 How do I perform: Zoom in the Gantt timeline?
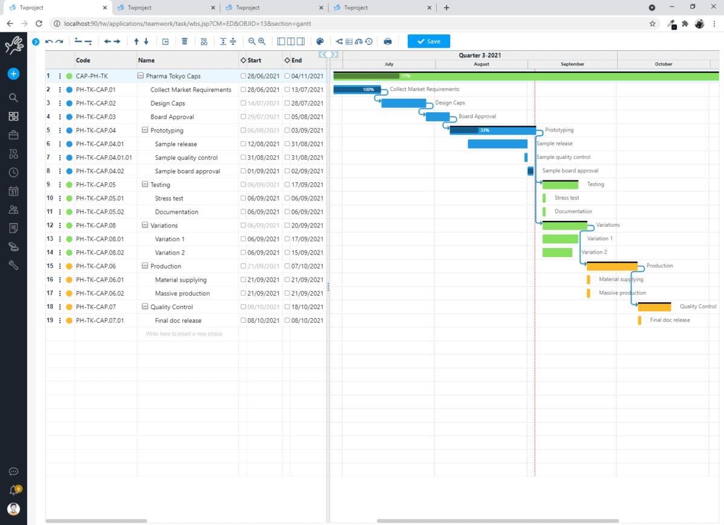coord(262,42)
